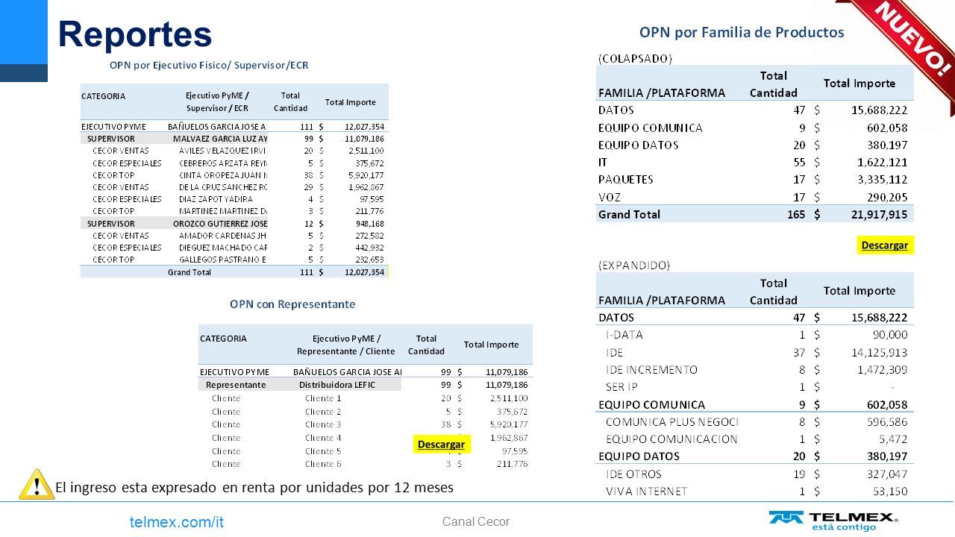Select the OPN por Ejecutivo Fisico/ Supervisor/ECR heading

pos(209,66)
